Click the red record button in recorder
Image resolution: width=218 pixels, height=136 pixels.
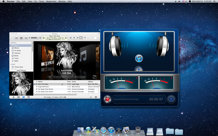tap(107, 99)
